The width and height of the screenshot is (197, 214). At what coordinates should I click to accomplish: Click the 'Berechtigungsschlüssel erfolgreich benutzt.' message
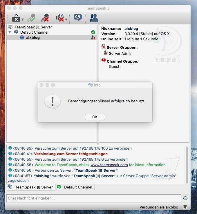pos(107,101)
